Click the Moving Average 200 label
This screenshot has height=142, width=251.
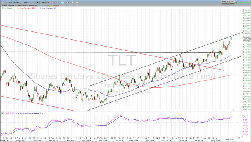(26, 8)
